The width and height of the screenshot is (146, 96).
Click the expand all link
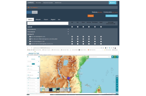pyautogui.click(x=30, y=27)
